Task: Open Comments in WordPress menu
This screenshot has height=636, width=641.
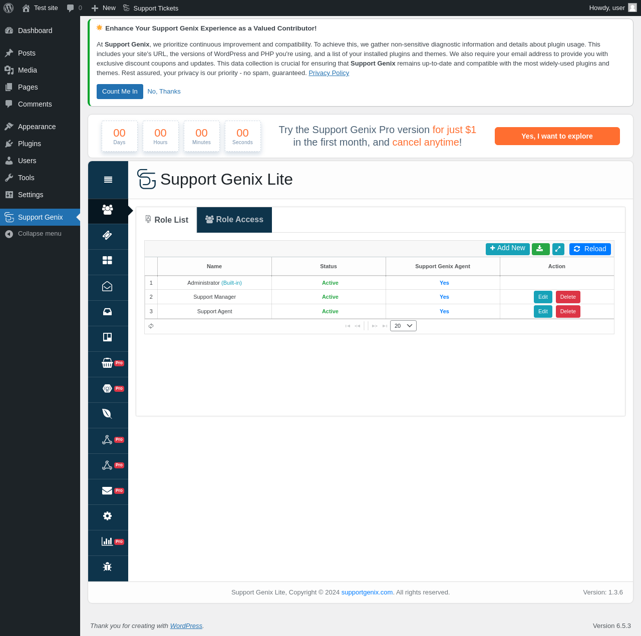Action: tap(40, 104)
